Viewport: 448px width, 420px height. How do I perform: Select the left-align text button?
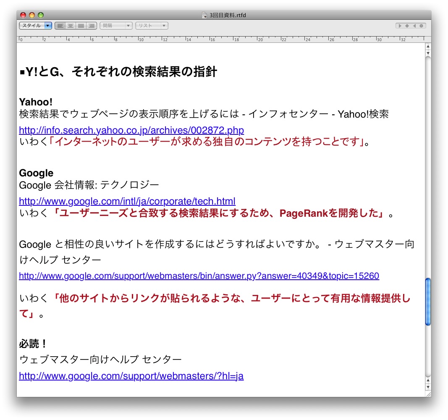pyautogui.click(x=60, y=26)
